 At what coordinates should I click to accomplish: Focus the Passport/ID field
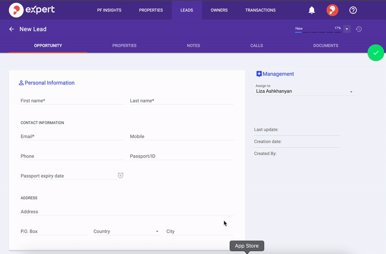(x=181, y=156)
